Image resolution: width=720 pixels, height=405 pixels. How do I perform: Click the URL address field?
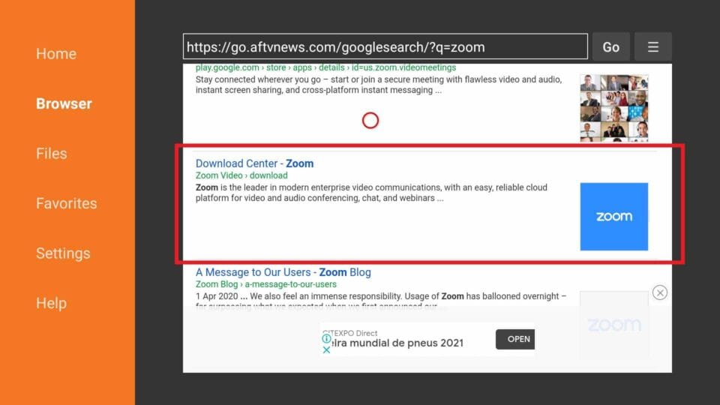[385, 46]
